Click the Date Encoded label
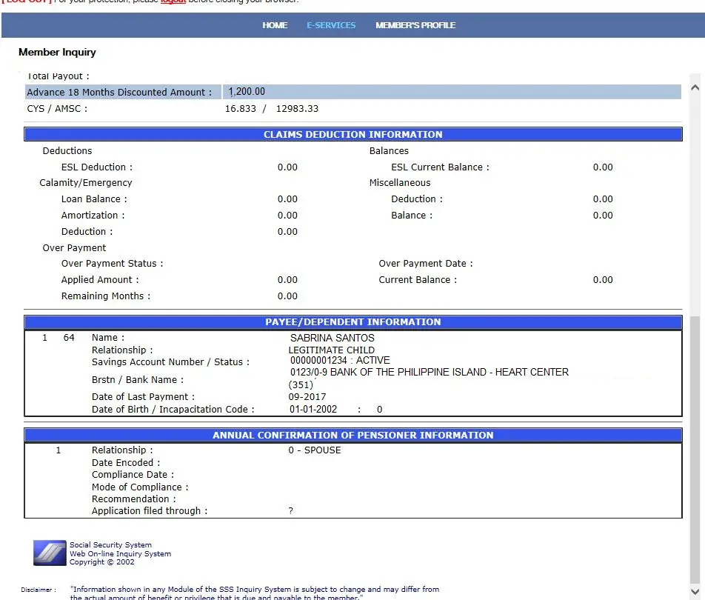 coord(126,462)
